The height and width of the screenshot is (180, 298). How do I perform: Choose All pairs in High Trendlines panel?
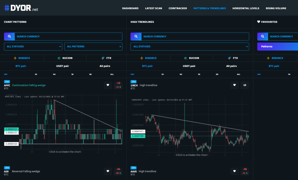point(231,66)
